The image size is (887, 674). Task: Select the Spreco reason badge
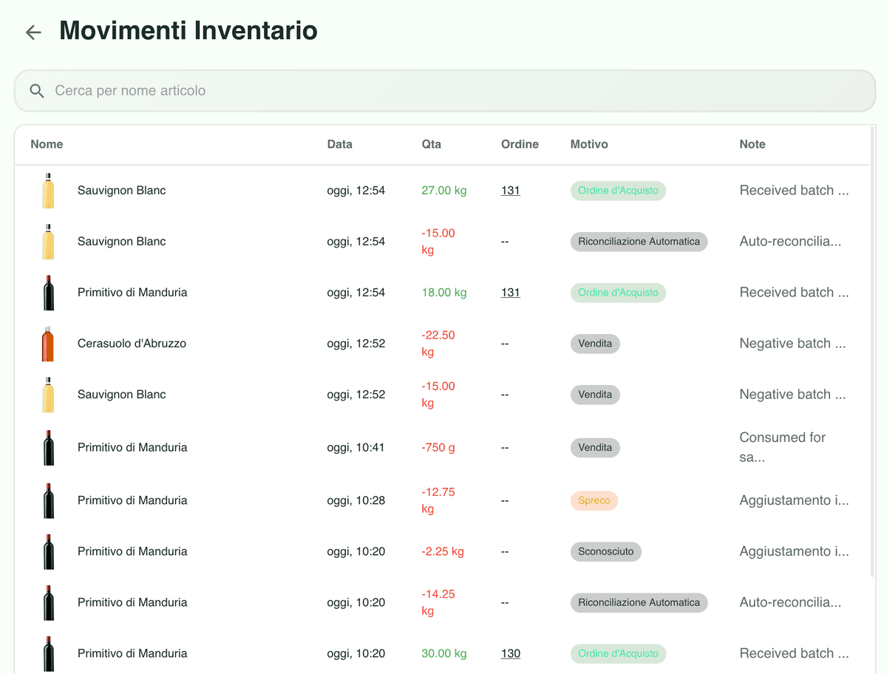[594, 500]
